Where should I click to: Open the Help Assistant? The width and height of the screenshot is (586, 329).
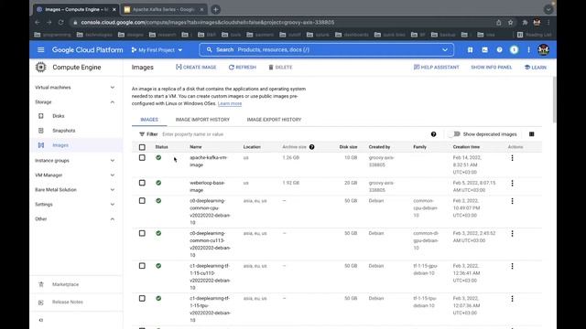(x=436, y=67)
